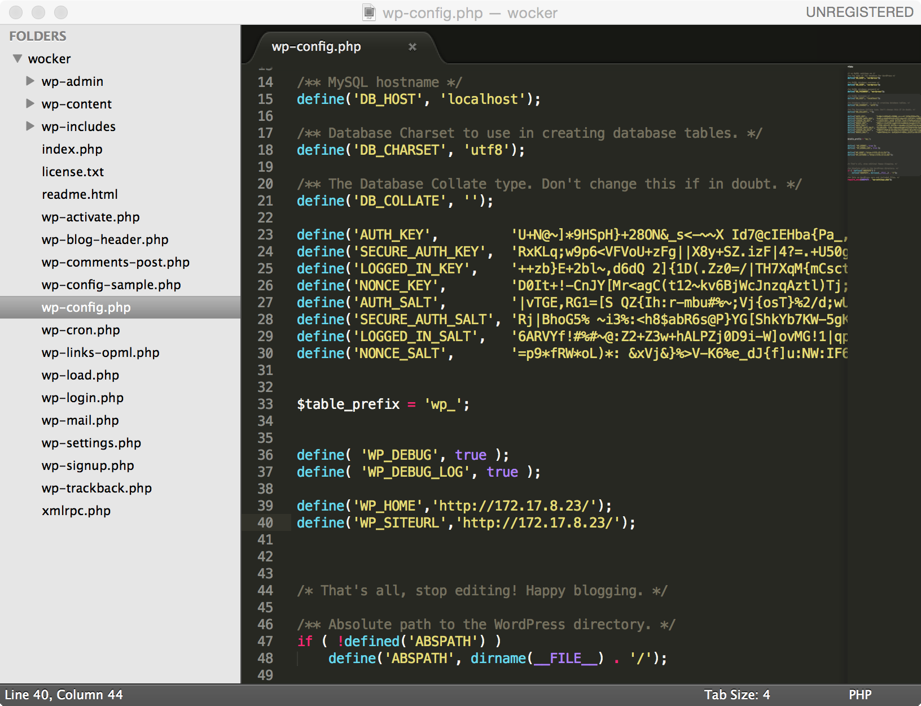
Task: Change the PHP syntax selector
Action: [859, 695]
